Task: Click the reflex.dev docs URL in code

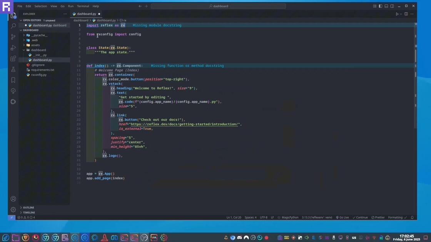Action: click(184, 124)
